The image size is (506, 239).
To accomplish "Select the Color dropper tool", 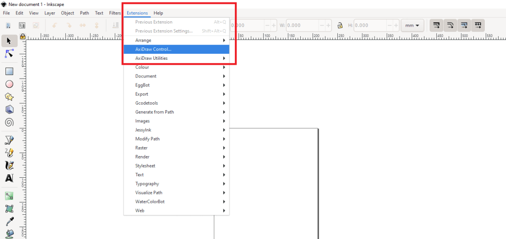I will pyautogui.click(x=9, y=221).
